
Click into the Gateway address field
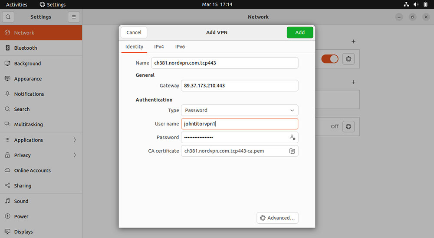tap(240, 86)
